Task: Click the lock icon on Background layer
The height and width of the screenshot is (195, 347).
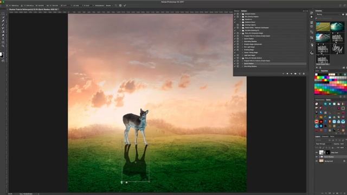Action: (x=344, y=161)
